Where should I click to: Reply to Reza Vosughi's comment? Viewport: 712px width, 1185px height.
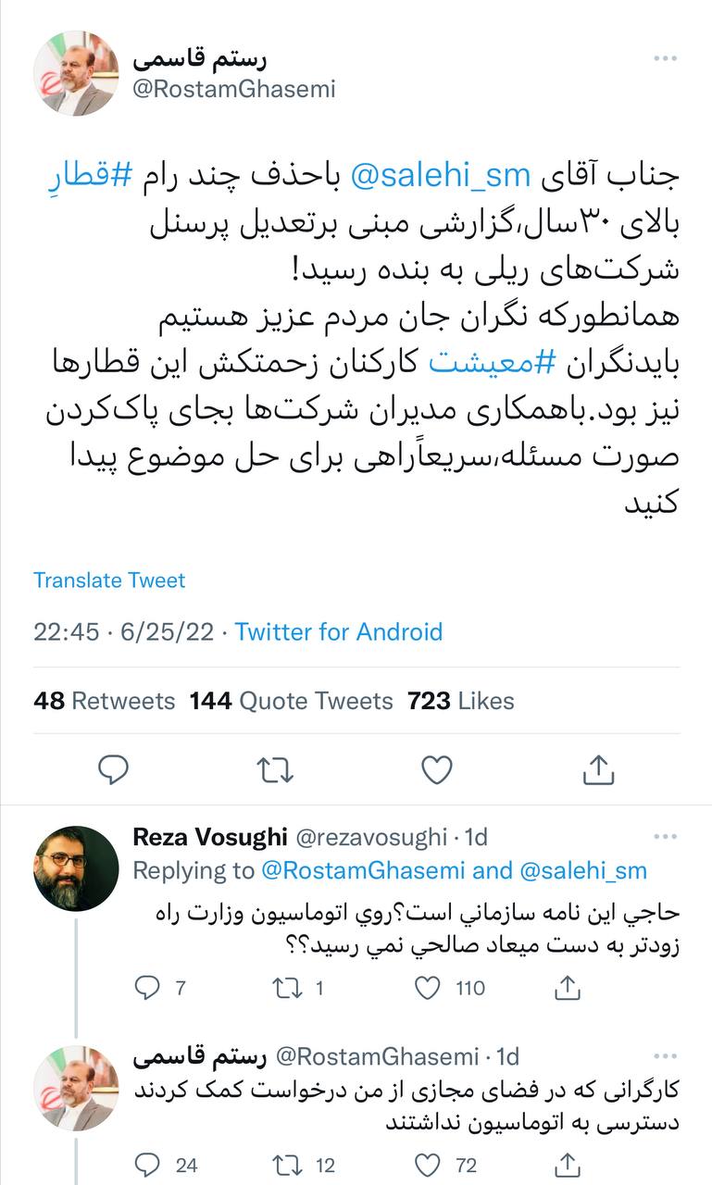click(x=148, y=989)
